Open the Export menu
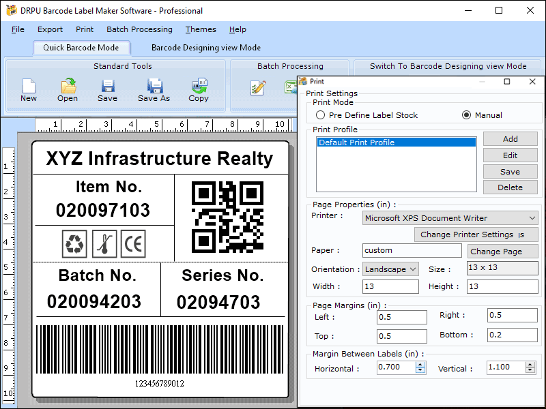This screenshot has width=546, height=409. pos(50,29)
